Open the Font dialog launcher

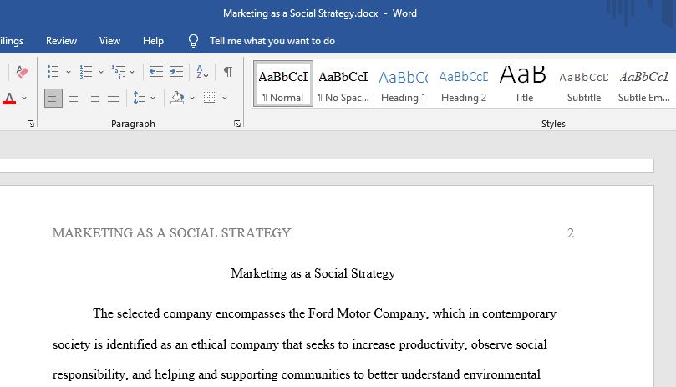click(x=31, y=124)
